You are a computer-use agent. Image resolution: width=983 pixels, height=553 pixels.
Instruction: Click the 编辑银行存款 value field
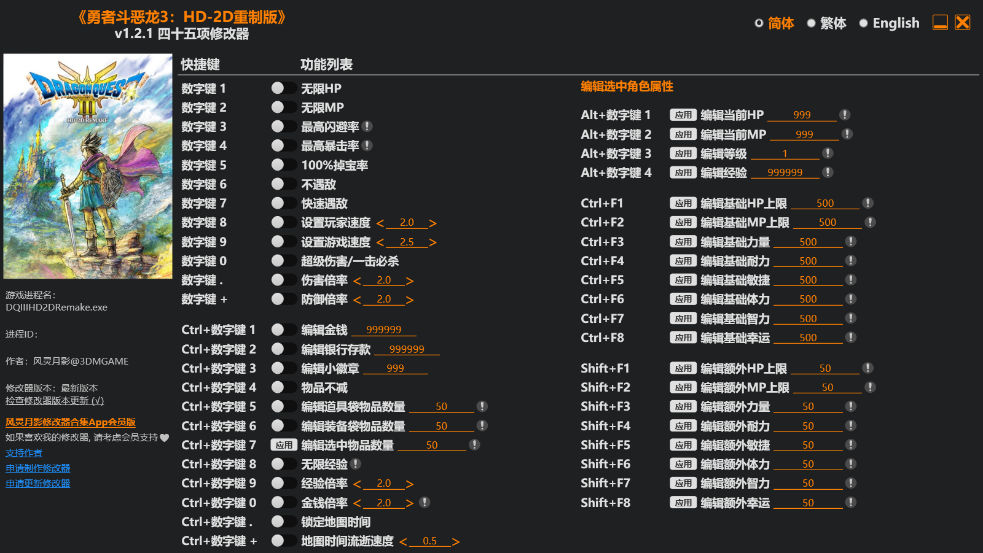(x=407, y=349)
